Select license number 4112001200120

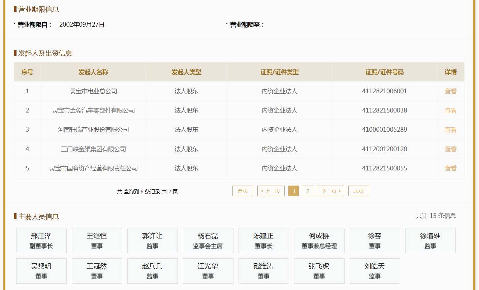click(x=384, y=149)
